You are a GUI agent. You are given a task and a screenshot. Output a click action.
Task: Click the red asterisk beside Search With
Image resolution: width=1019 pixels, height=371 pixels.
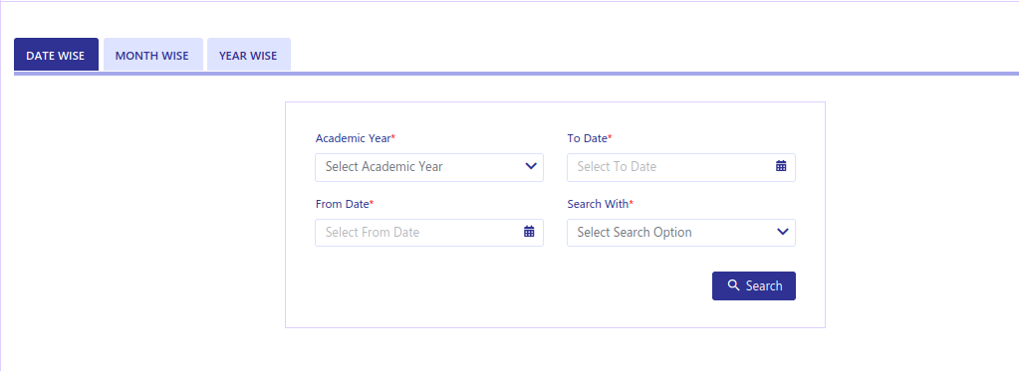click(632, 203)
